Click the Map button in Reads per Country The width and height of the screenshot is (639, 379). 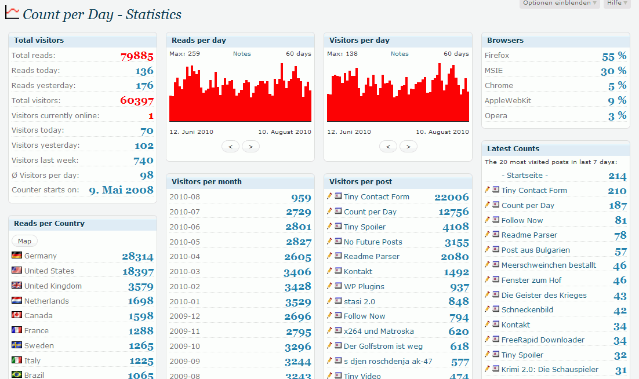(x=24, y=241)
